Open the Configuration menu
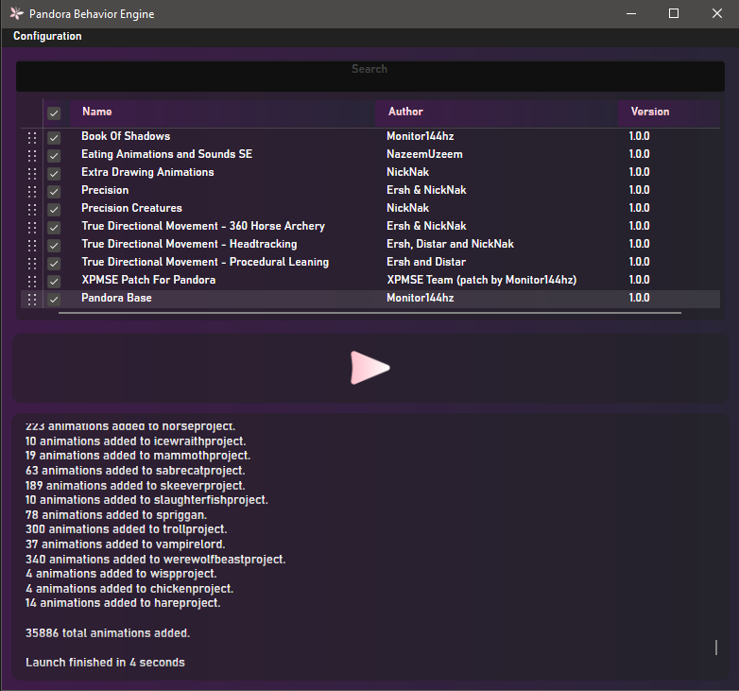The width and height of the screenshot is (739, 691). (x=47, y=36)
